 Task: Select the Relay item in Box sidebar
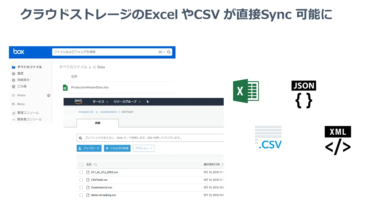(20, 104)
